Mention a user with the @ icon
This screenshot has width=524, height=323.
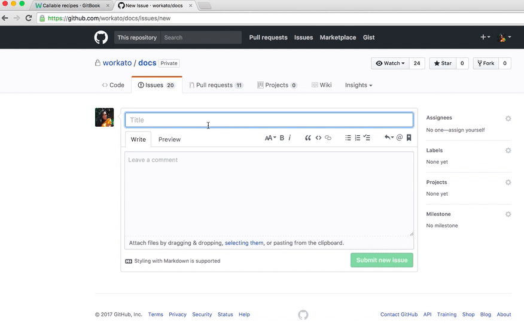pos(400,138)
